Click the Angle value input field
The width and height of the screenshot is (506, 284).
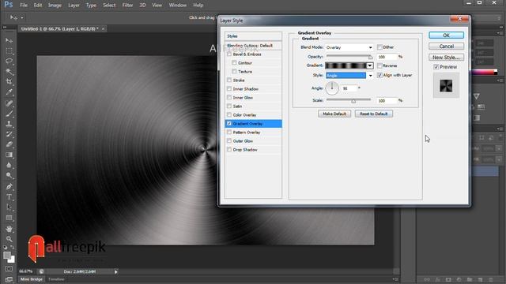coord(349,88)
